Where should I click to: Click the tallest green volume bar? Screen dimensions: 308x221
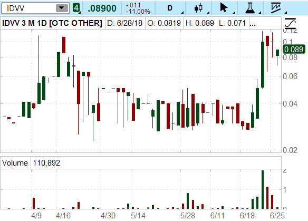click(263, 189)
